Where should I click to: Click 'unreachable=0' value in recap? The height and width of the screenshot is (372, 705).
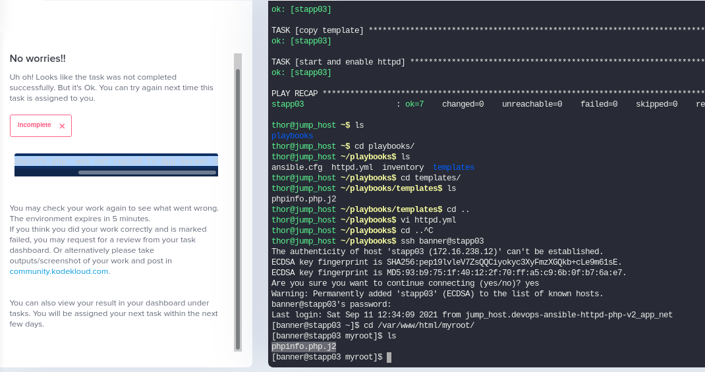[532, 104]
